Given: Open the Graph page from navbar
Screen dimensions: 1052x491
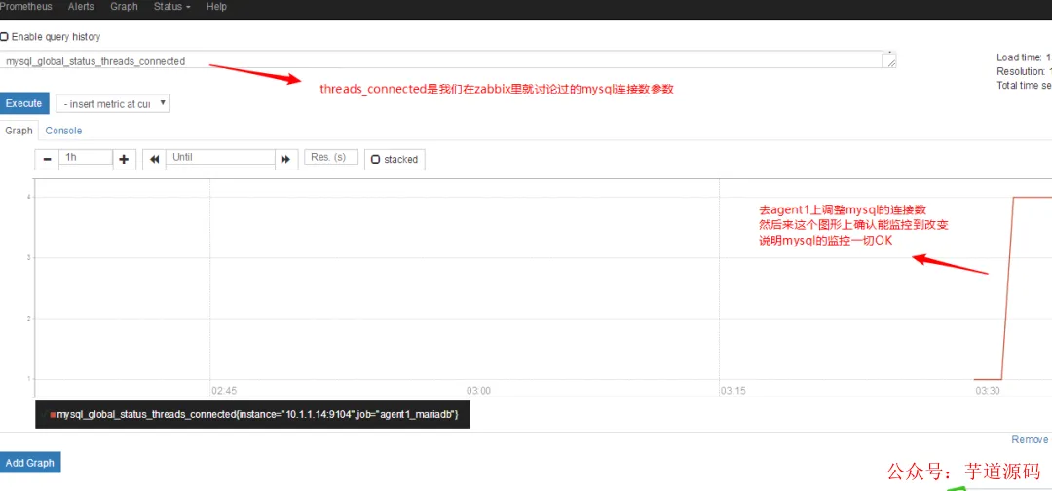Looking at the screenshot, I should pyautogui.click(x=124, y=7).
